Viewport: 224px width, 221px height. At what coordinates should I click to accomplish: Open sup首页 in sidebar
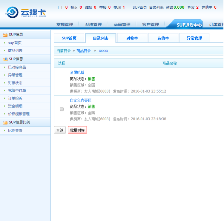coord(15,43)
